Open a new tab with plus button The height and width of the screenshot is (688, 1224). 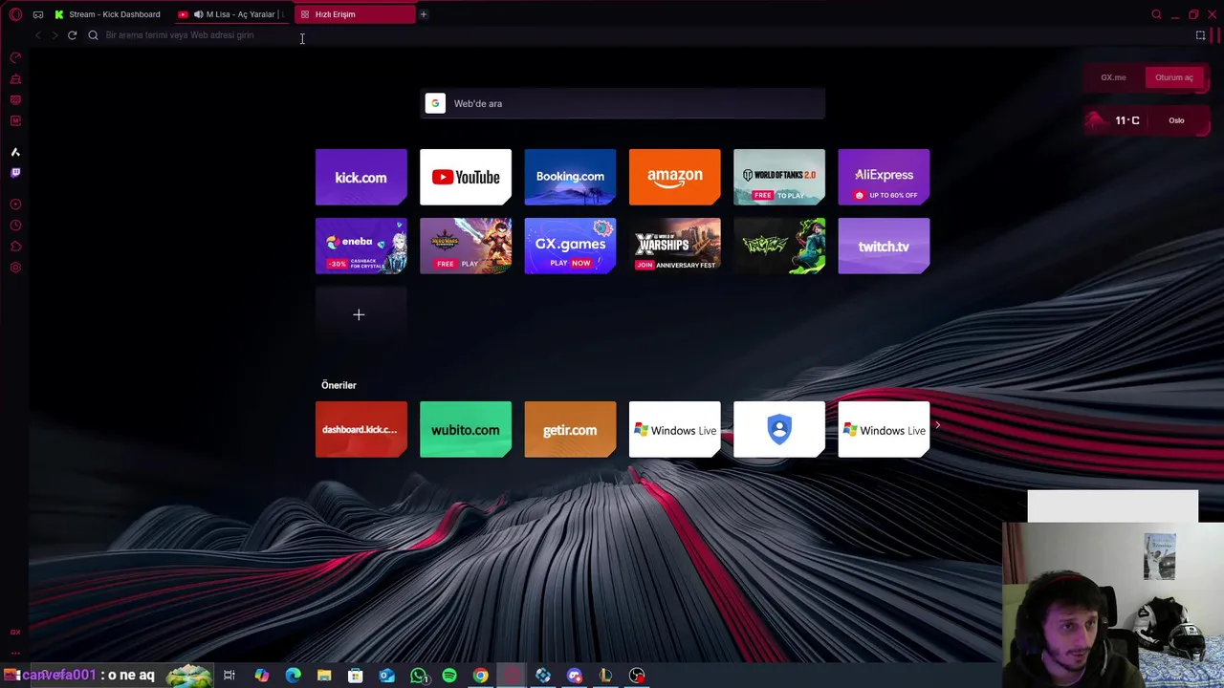coord(423,14)
